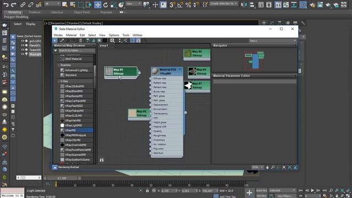The image size is (352, 198).
Task: Click the Select tool in Slate toolbar
Action: [x=55, y=40]
